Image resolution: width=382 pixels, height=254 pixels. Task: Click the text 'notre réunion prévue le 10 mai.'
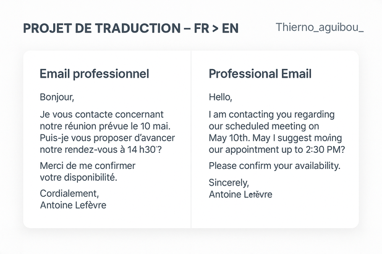(105, 126)
